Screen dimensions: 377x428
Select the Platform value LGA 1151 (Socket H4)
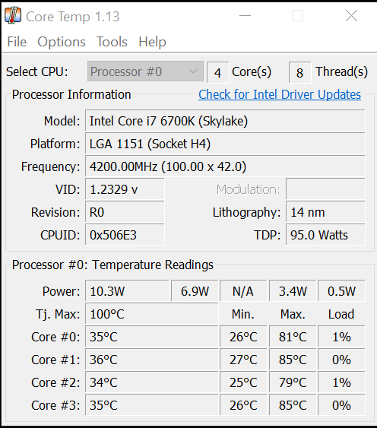(225, 144)
